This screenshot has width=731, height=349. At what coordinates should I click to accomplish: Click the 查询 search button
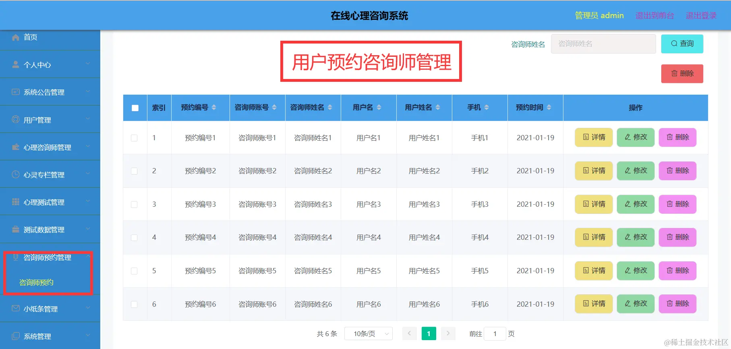pyautogui.click(x=682, y=44)
